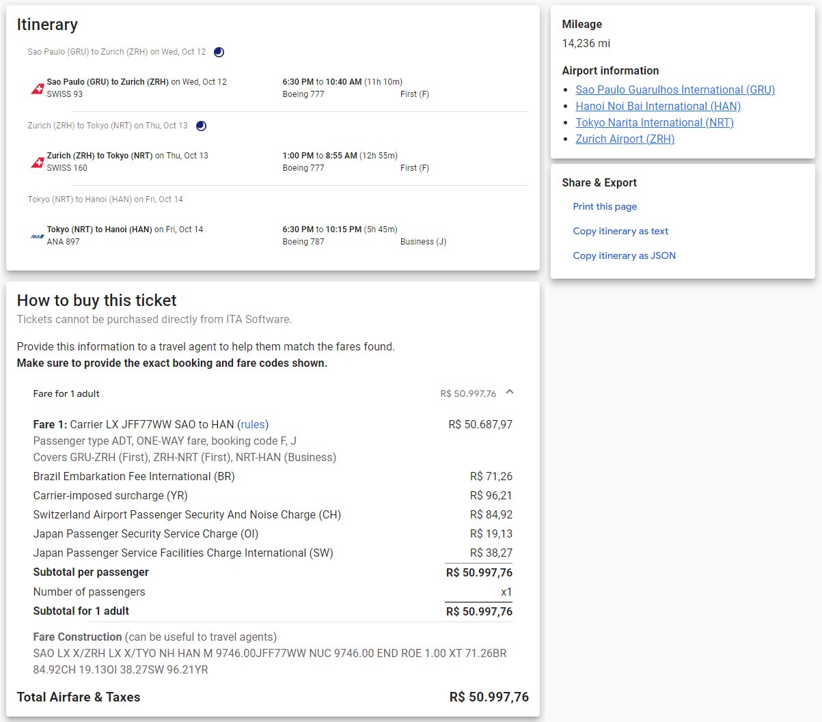This screenshot has width=822, height=722.
Task: Click Brazil Embarkation Fee International (BR) row
Action: pos(273,476)
